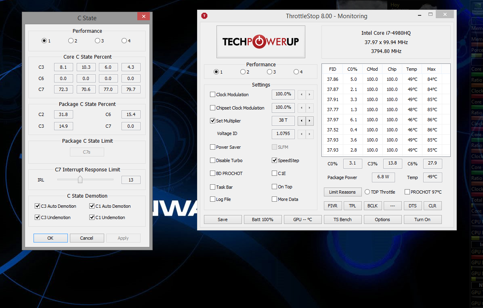Minimize the ThrottleStop window

tap(420, 15)
